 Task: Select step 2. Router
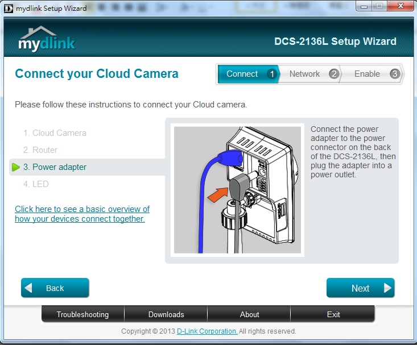pyautogui.click(x=40, y=150)
